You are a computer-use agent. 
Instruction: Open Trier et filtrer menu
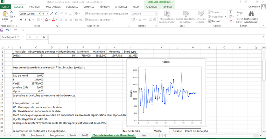pos(239,17)
